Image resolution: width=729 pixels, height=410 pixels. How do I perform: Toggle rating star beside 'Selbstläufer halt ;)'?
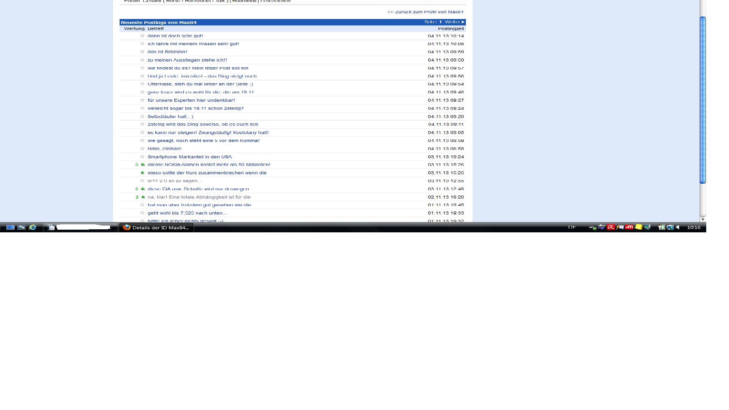pos(142,116)
